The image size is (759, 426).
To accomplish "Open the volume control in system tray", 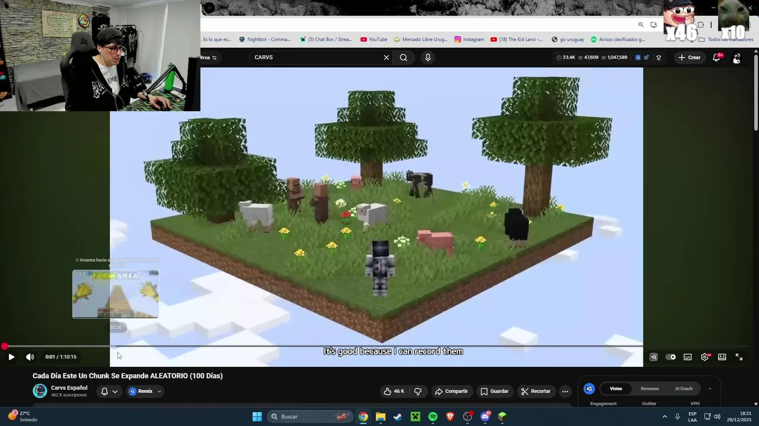I will 717,417.
